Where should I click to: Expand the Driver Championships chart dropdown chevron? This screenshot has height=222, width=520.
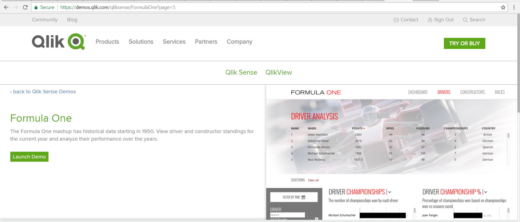[389, 192]
